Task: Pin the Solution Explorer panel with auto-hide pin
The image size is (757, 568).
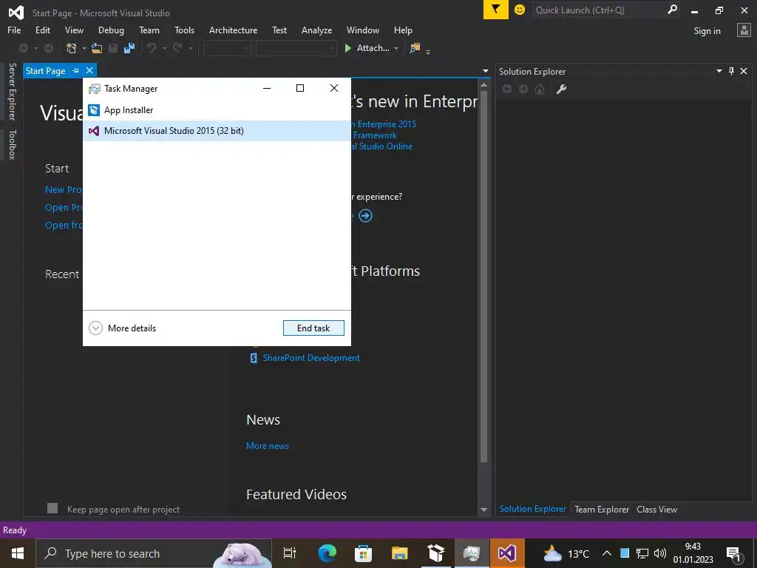Action: click(x=731, y=72)
